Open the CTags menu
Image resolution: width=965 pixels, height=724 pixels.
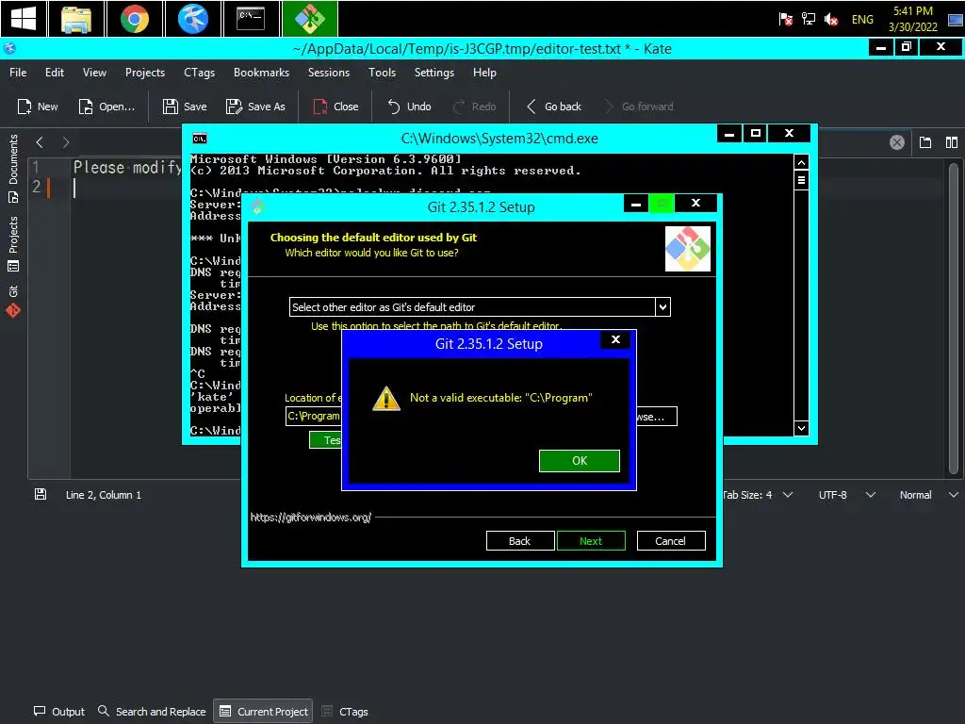(200, 73)
